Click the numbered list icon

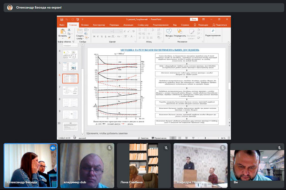point(146,30)
